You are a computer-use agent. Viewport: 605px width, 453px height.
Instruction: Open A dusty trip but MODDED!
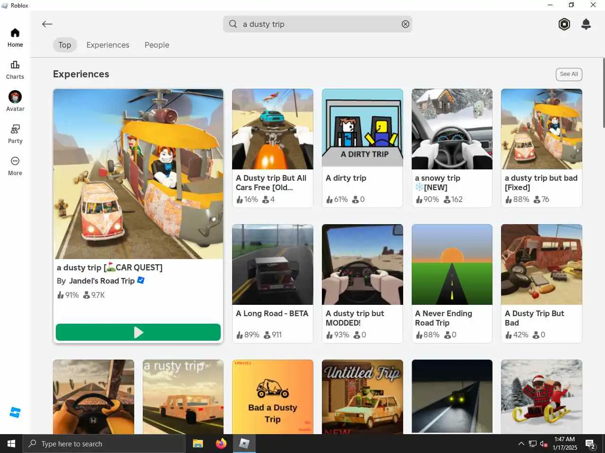pos(363,284)
